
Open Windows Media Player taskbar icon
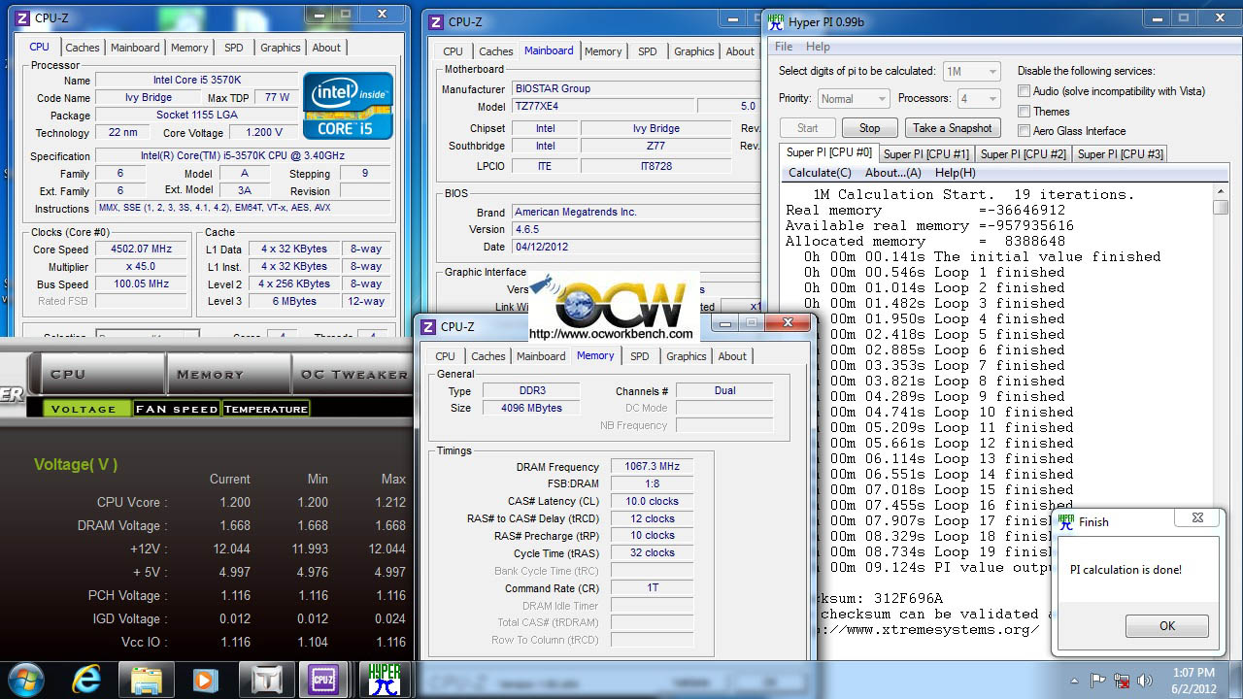coord(205,679)
